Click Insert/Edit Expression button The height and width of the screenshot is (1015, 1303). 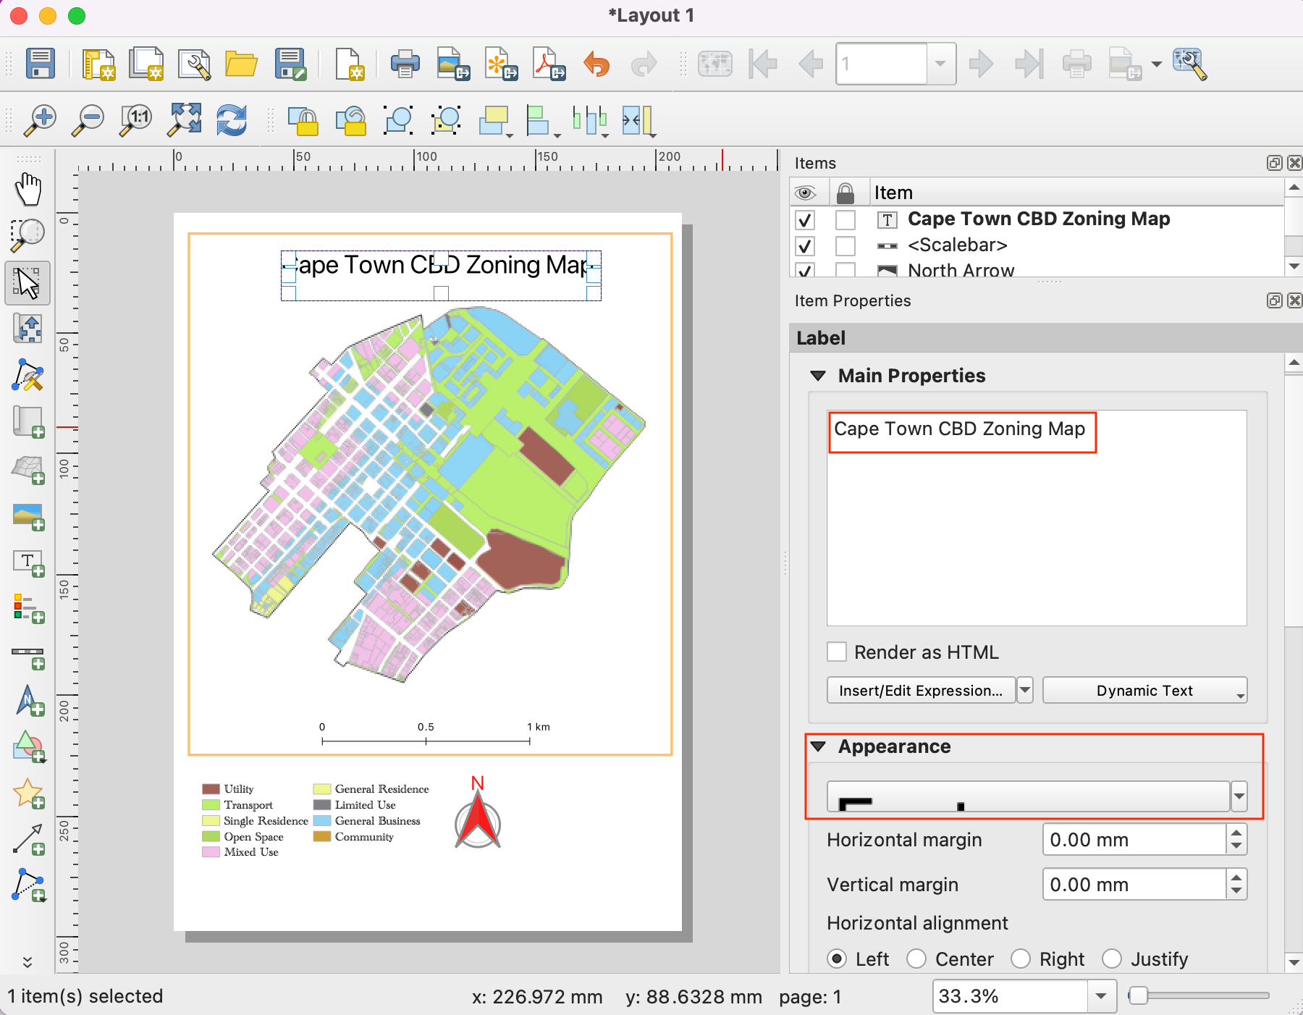pos(920,691)
